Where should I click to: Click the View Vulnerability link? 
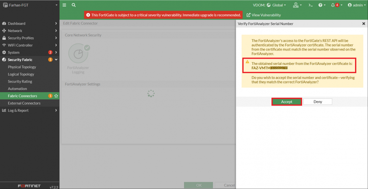pos(264,15)
